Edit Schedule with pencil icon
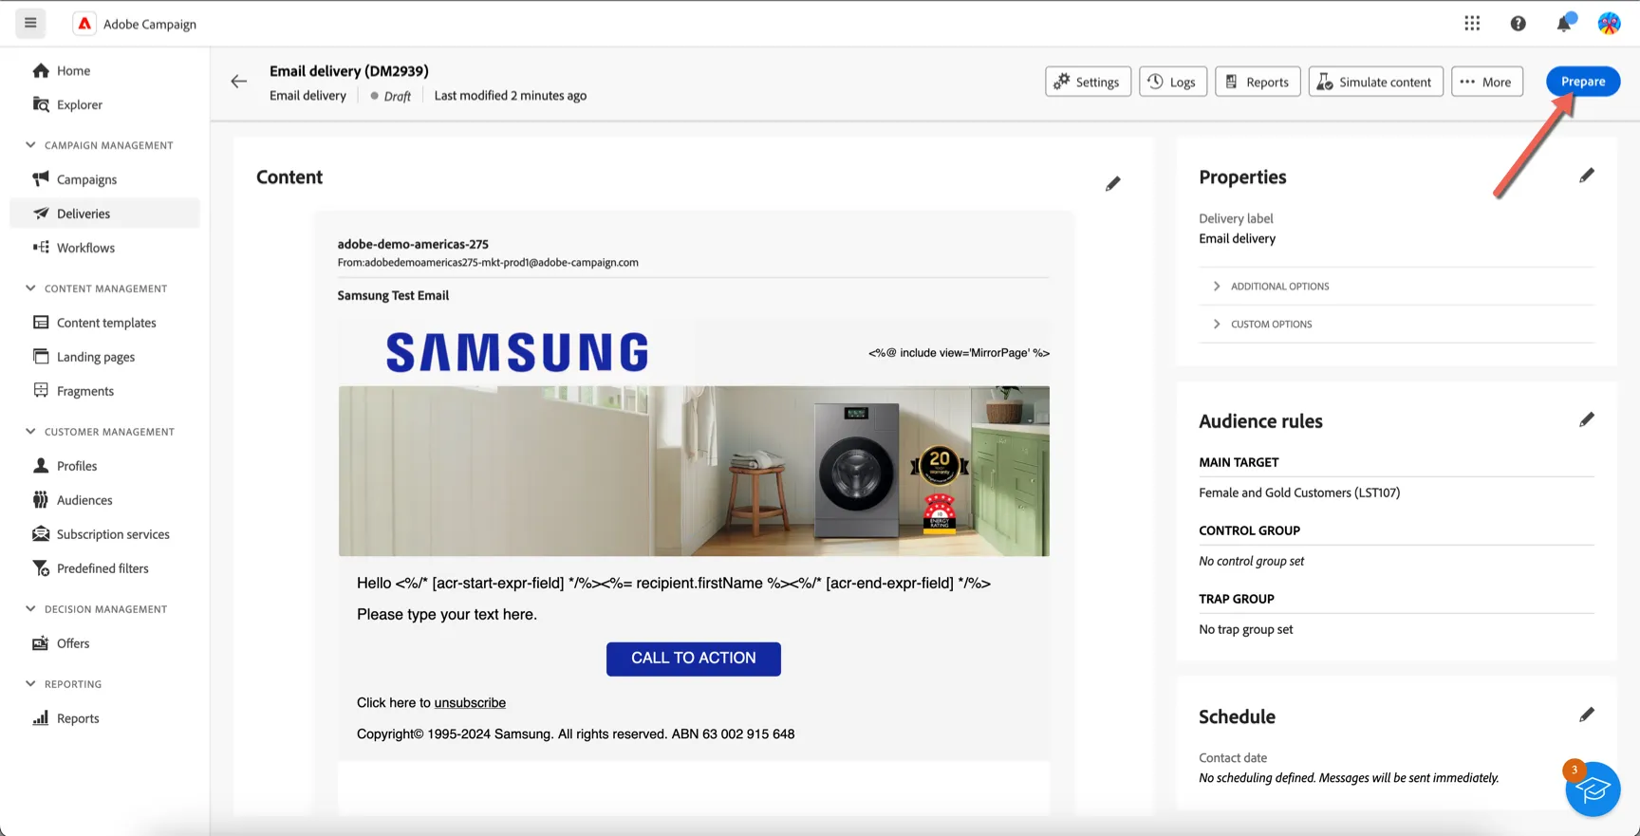This screenshot has width=1640, height=836. 1586,715
